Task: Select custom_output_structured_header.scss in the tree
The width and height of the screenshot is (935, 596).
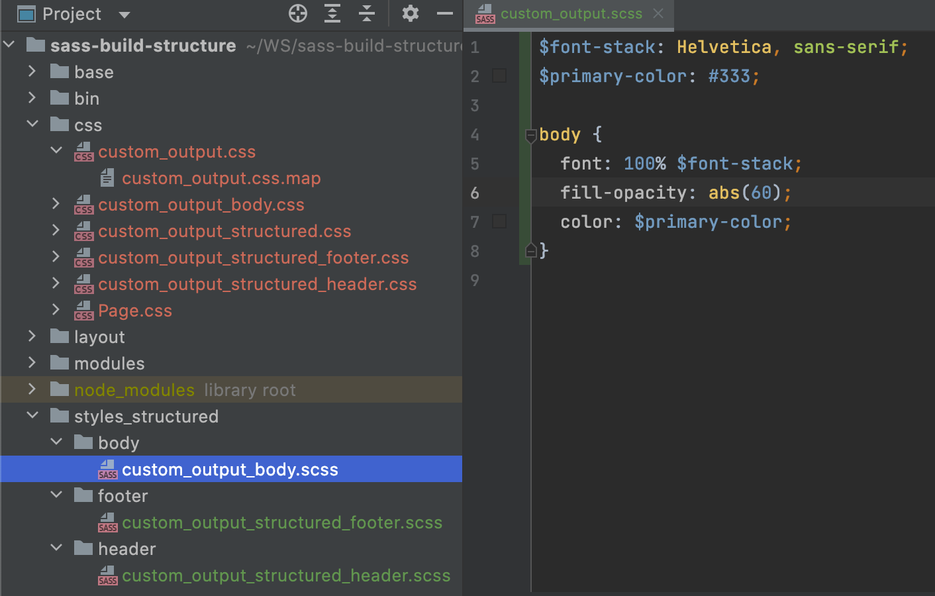Action: [x=286, y=575]
